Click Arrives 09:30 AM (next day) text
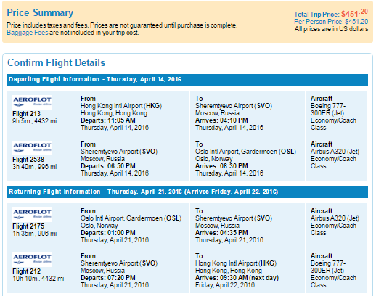 click(x=237, y=278)
